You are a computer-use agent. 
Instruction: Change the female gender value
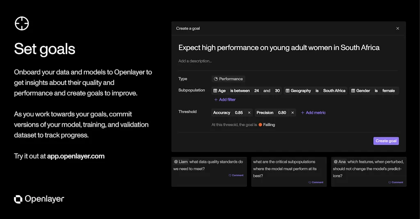point(388,91)
